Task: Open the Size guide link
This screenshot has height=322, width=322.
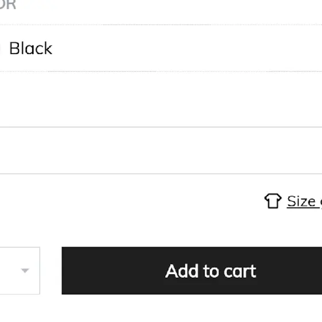Action: coord(304,201)
